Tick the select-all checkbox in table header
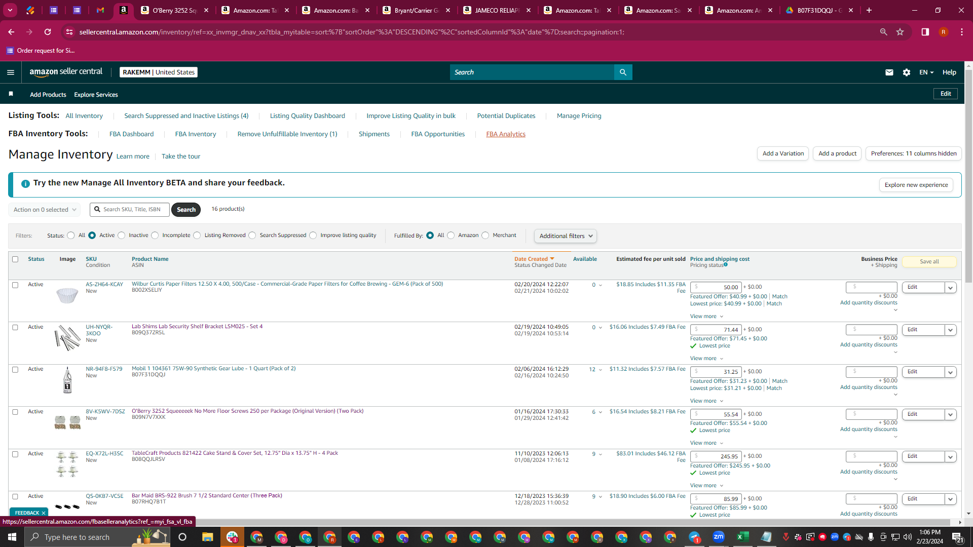The image size is (973, 547). coord(15,259)
